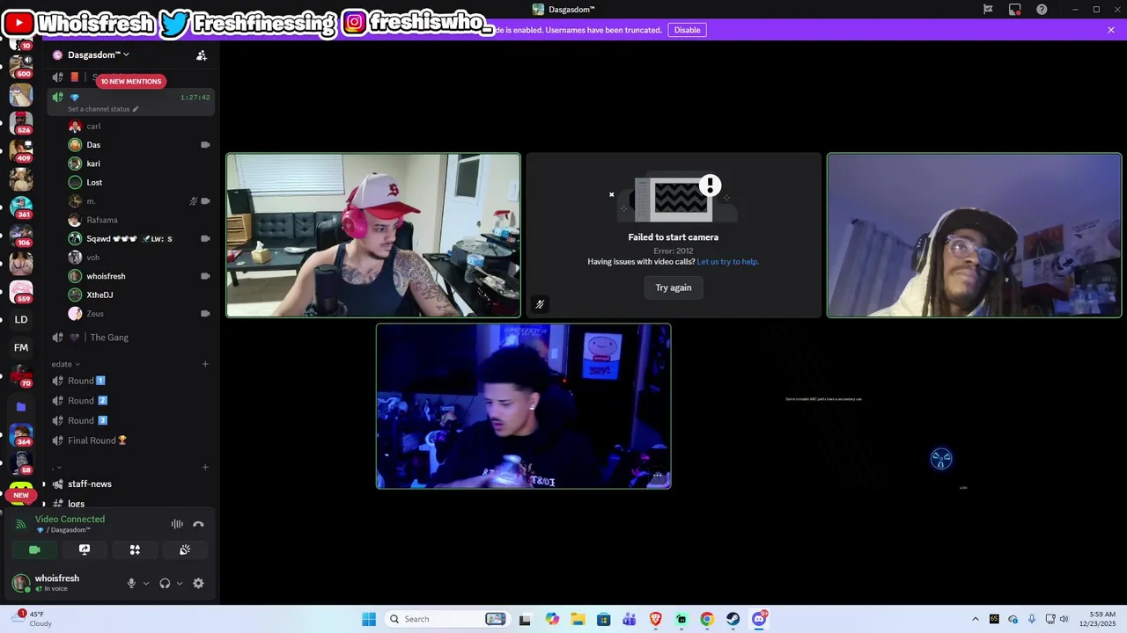Viewport: 1127px width, 633px height.
Task: Join the Final Round voice channel
Action: 130,440
